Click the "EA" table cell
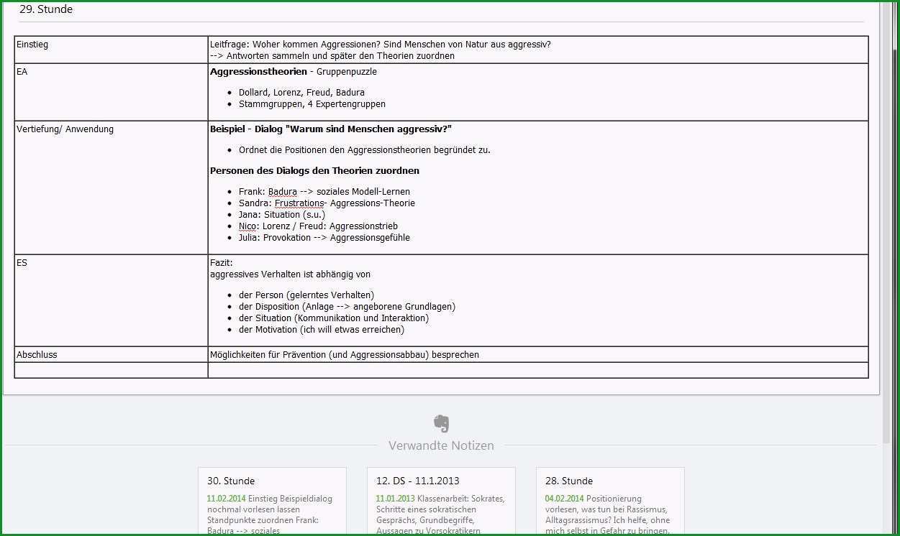Image resolution: width=900 pixels, height=536 pixels. pos(112,92)
